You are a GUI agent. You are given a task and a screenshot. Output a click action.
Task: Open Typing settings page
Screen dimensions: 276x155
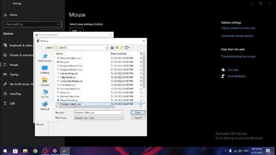(11, 74)
